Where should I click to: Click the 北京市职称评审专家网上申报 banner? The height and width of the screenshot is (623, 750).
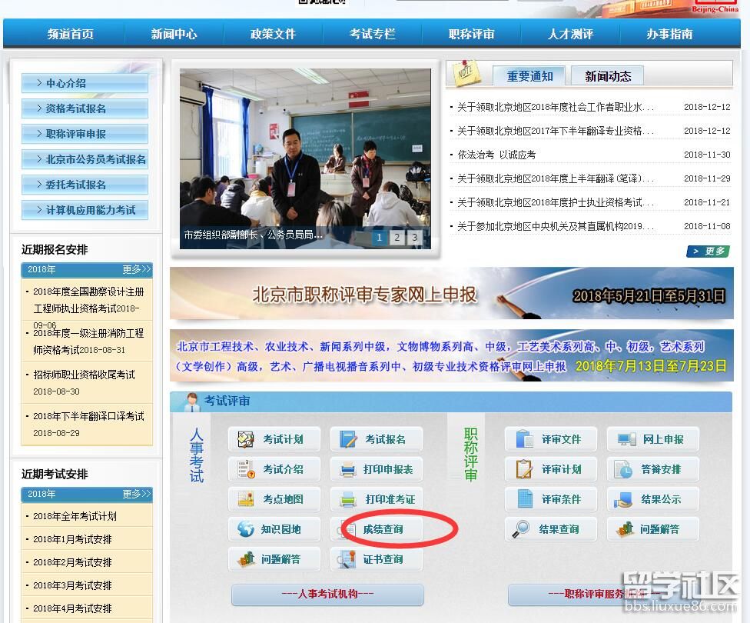tap(451, 294)
